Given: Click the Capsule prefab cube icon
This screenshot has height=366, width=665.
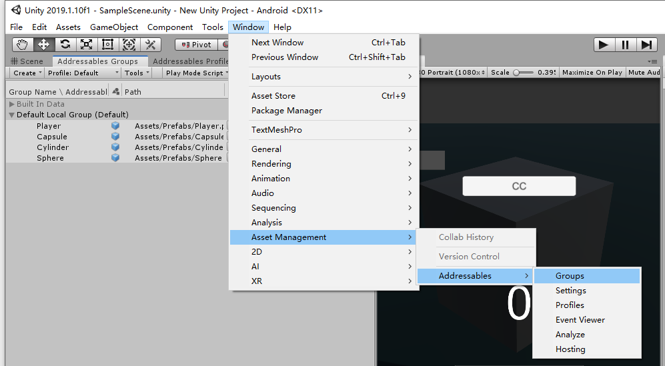Looking at the screenshot, I should click(115, 137).
